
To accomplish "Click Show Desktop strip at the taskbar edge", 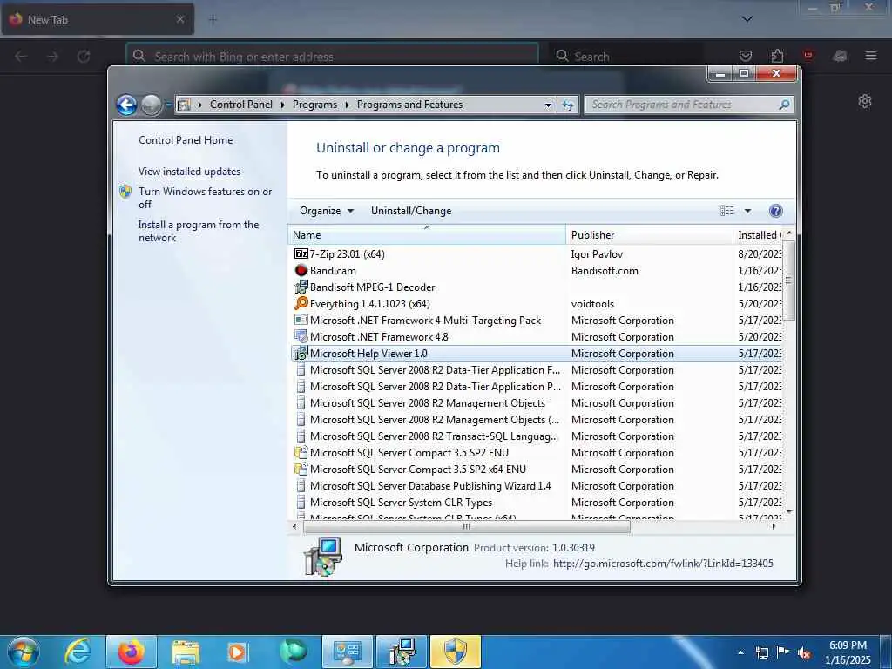I will [886, 652].
